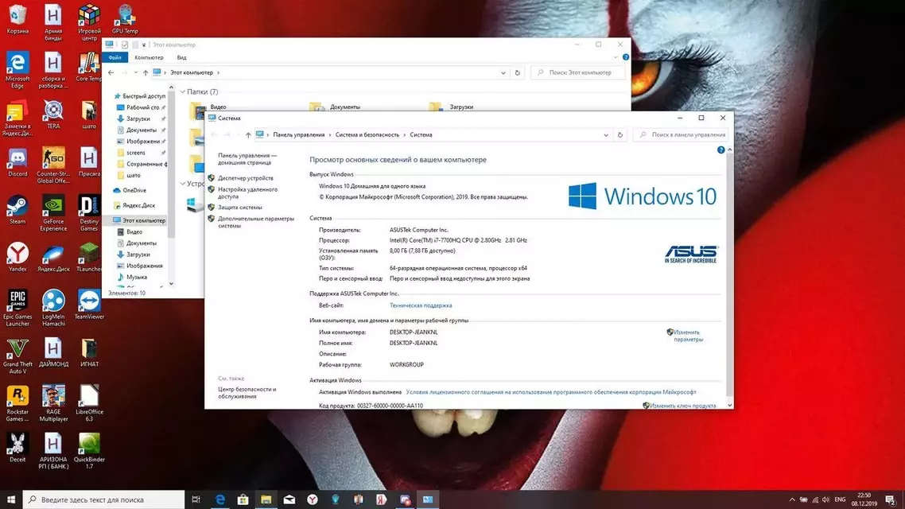This screenshot has height=509, width=905.
Task: Click up arrow in Explorer window
Action: (146, 72)
